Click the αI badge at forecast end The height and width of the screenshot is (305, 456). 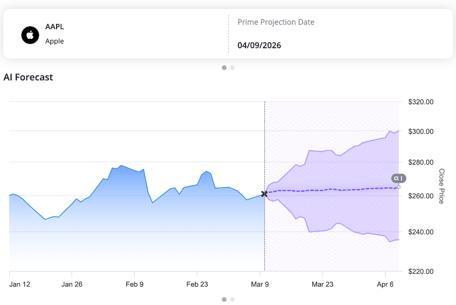[x=398, y=178]
